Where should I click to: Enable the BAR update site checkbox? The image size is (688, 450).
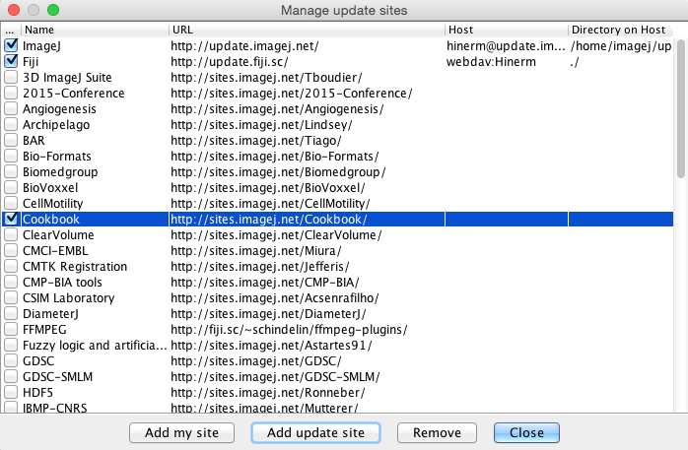click(x=11, y=140)
